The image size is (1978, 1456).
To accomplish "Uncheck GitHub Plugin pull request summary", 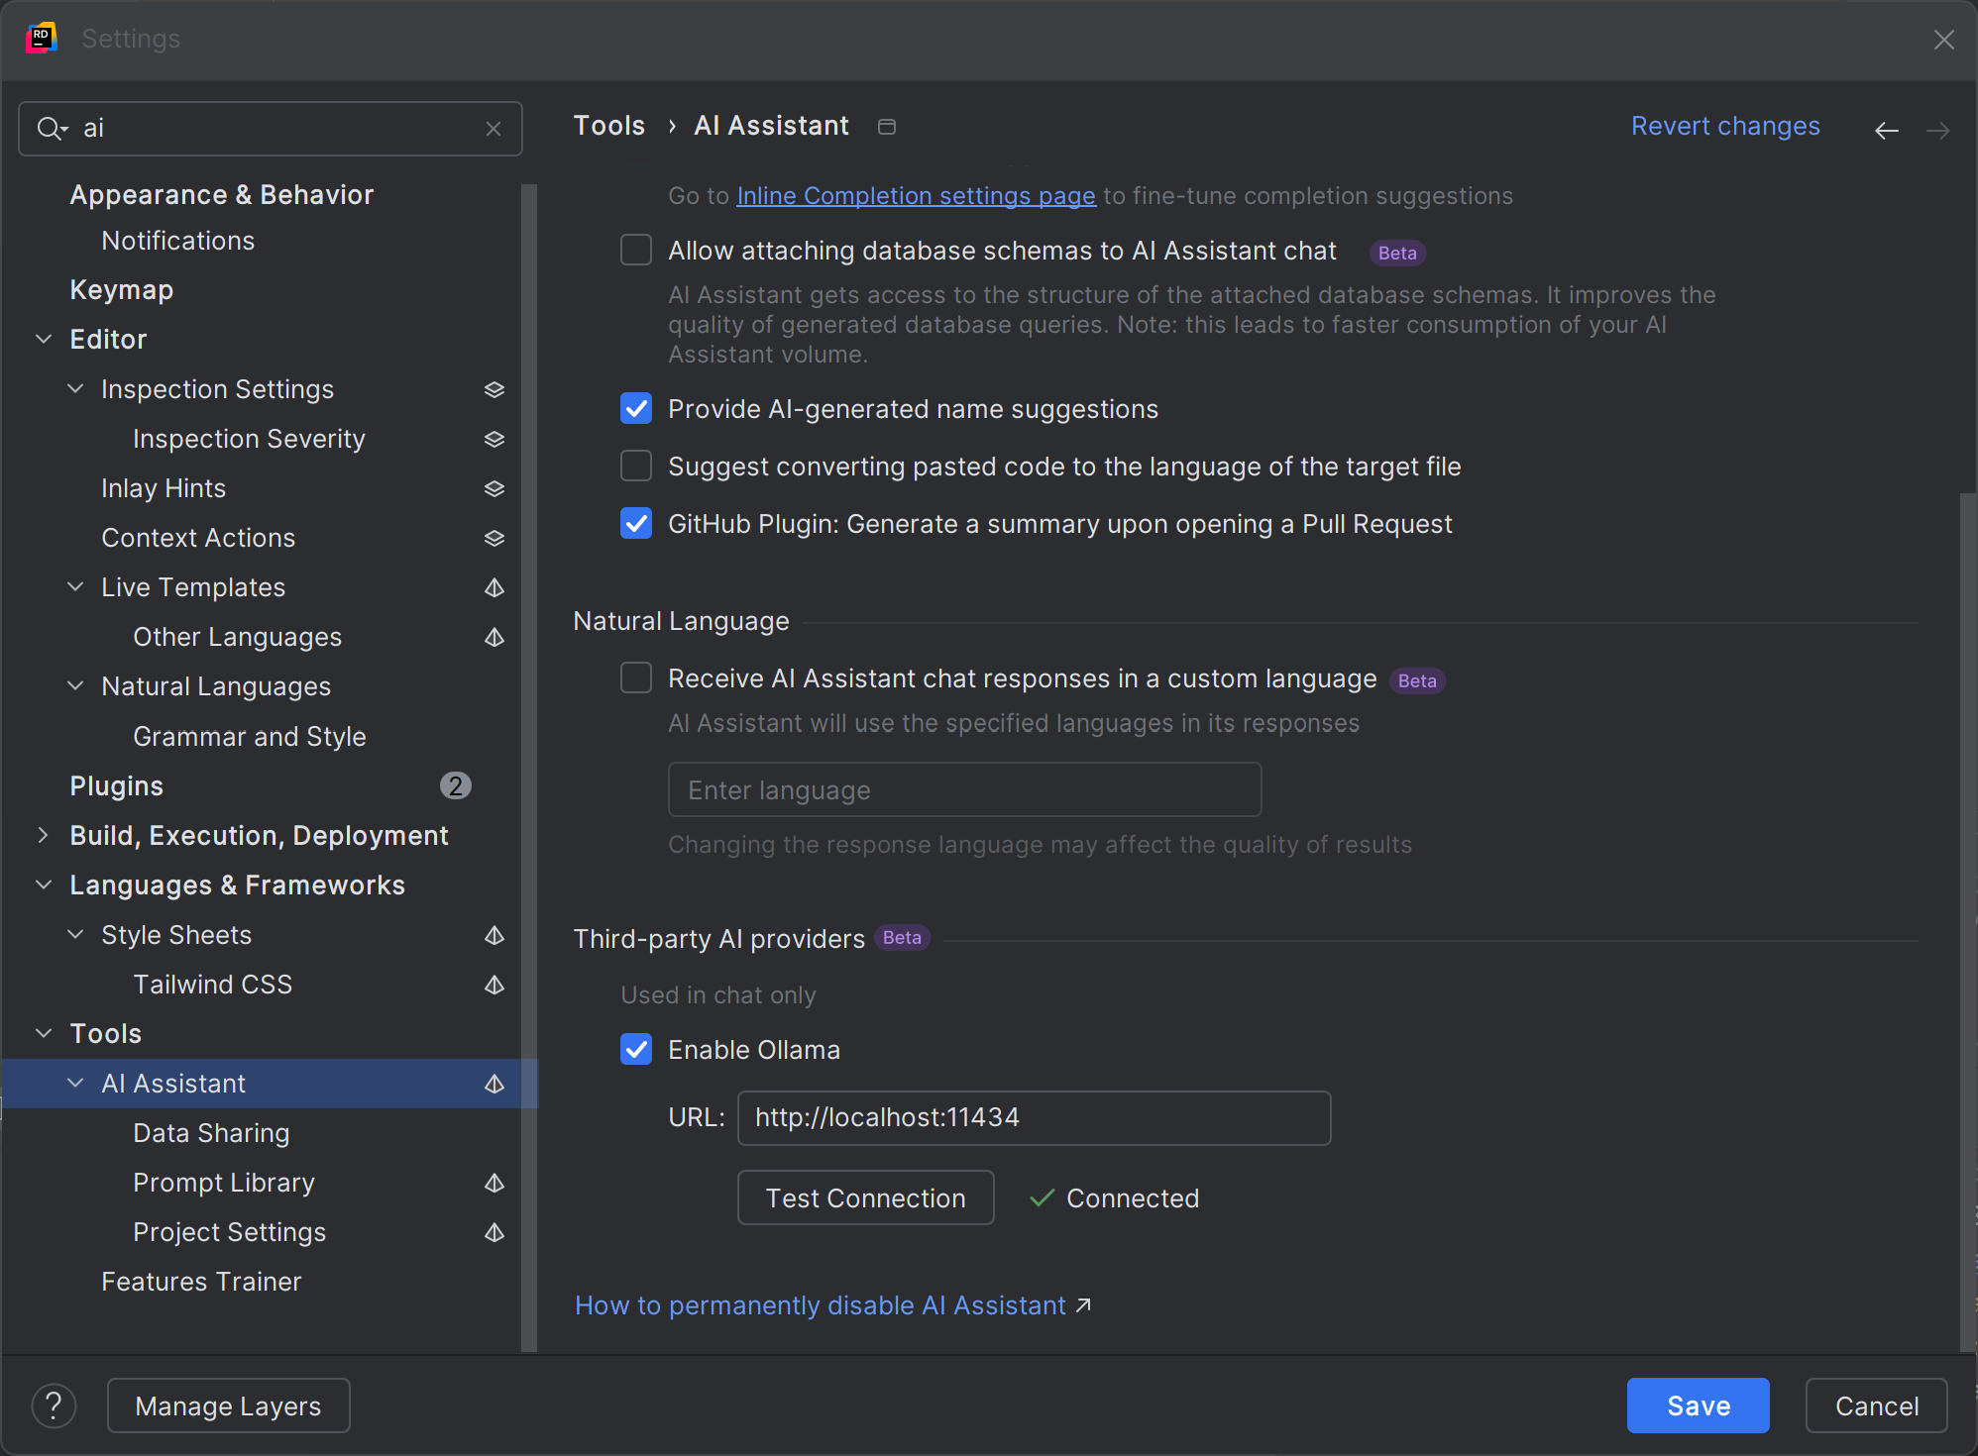I will tap(636, 523).
